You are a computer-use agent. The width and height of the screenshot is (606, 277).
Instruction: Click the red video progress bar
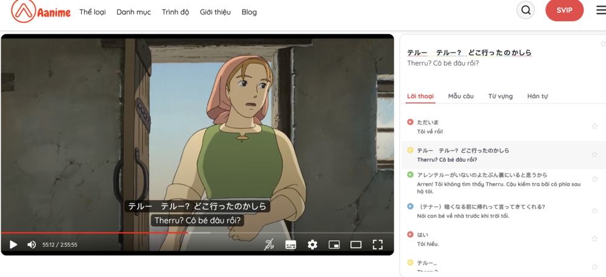tap(95, 233)
